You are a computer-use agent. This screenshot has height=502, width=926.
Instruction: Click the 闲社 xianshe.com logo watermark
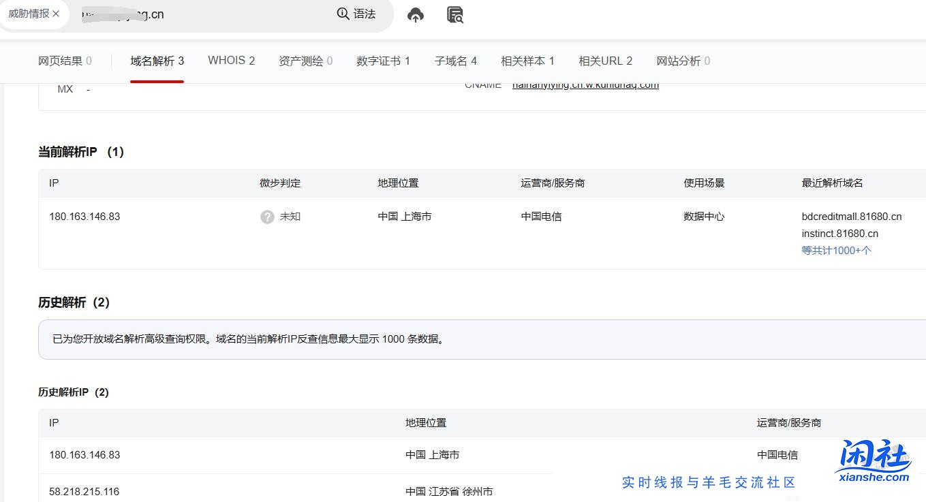click(874, 462)
